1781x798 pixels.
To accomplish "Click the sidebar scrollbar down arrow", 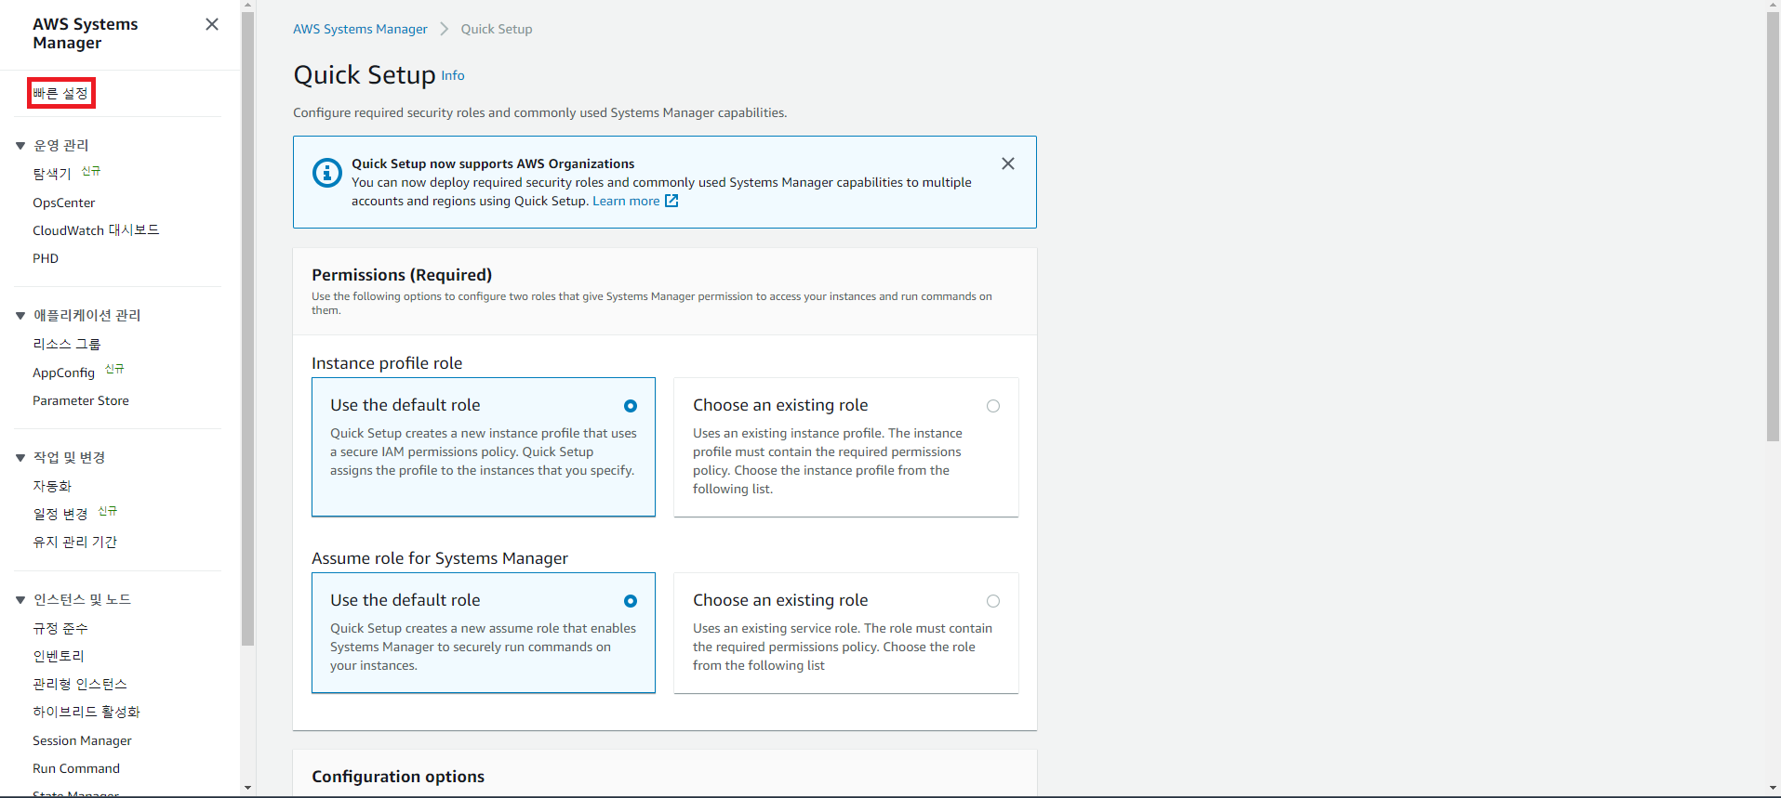I will [x=248, y=788].
